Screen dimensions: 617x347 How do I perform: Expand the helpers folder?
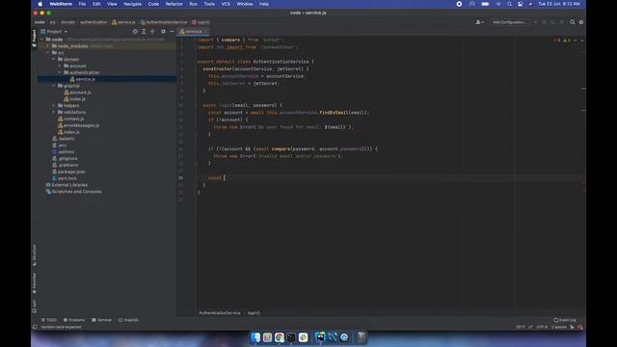tap(54, 105)
